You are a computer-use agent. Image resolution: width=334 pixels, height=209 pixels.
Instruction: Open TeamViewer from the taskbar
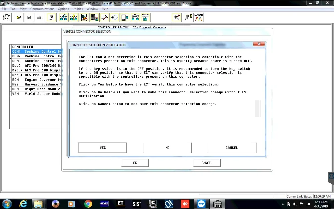[201, 204]
